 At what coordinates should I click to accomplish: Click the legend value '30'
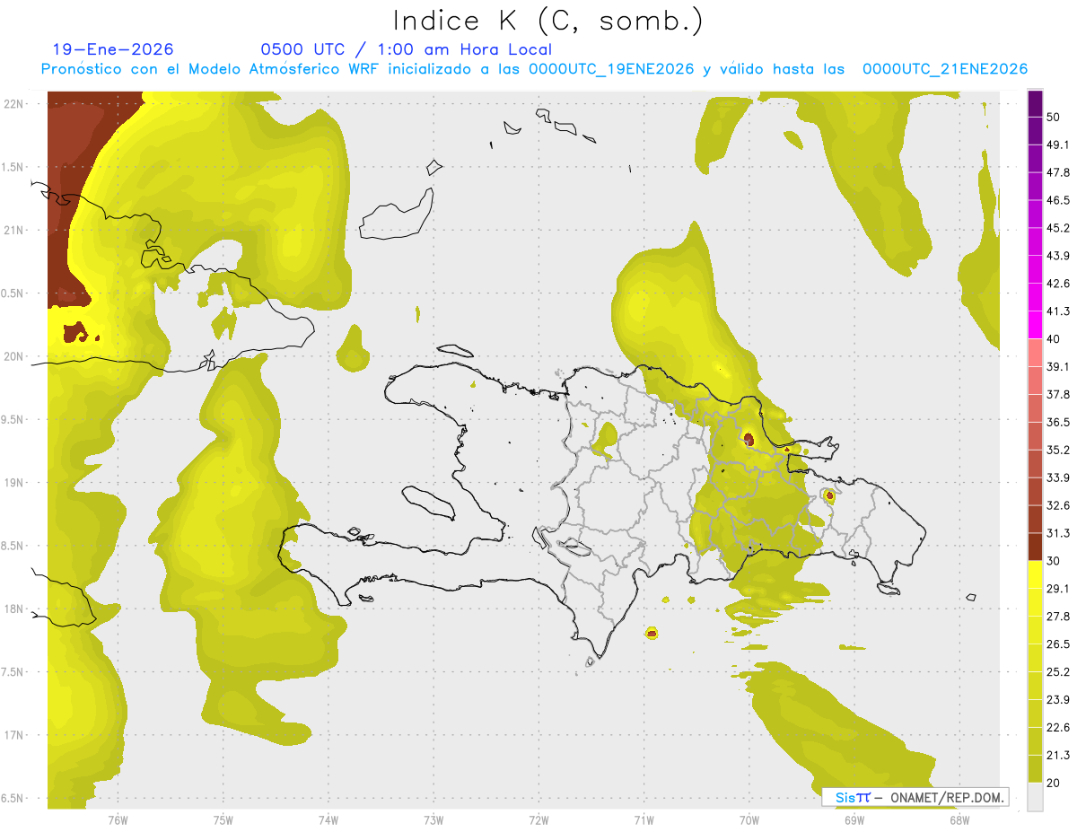click(1054, 561)
